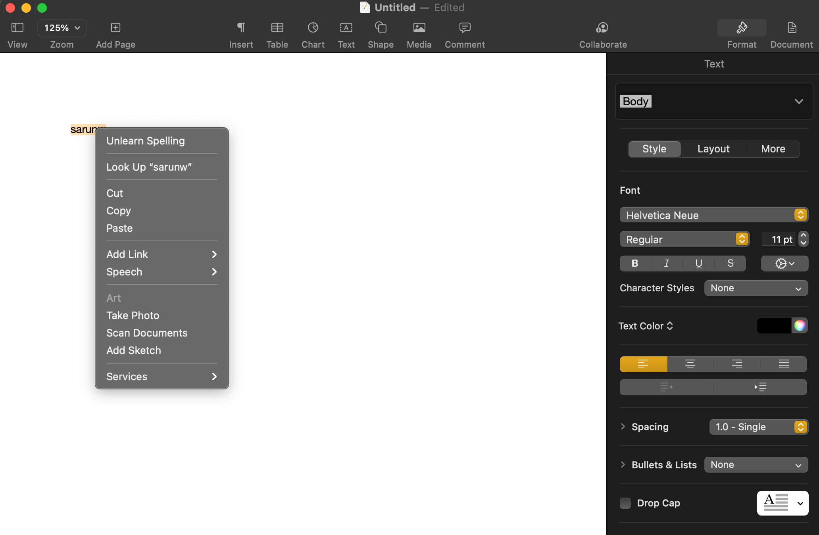Add a Shape from the toolbar
819x535 pixels.
pos(381,28)
